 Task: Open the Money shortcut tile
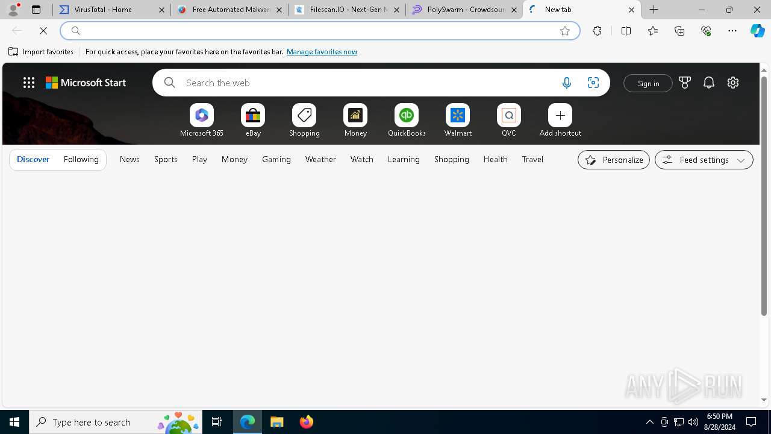(355, 121)
